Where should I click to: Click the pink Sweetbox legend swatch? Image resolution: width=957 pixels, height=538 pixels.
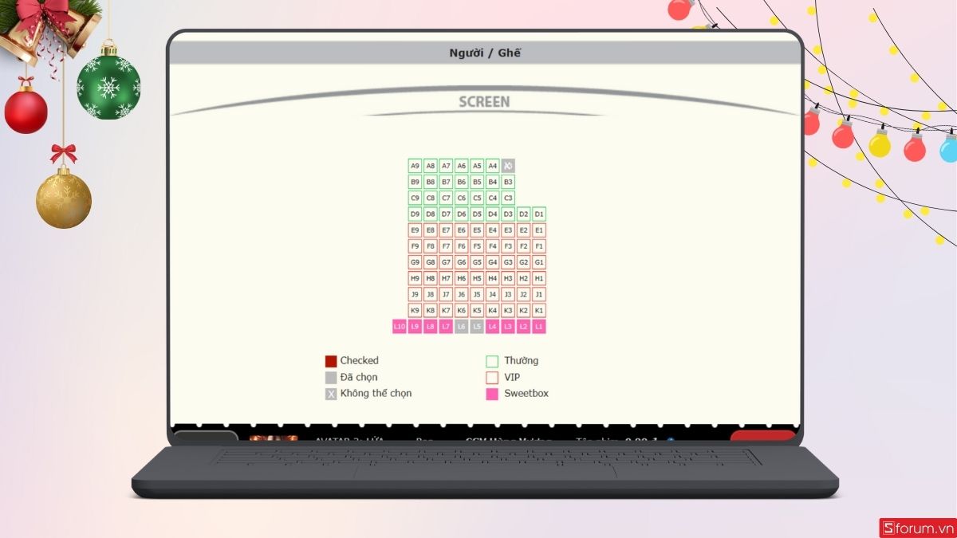(x=492, y=394)
